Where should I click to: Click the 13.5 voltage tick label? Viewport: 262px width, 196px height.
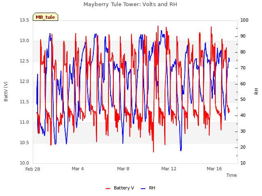(25, 20)
